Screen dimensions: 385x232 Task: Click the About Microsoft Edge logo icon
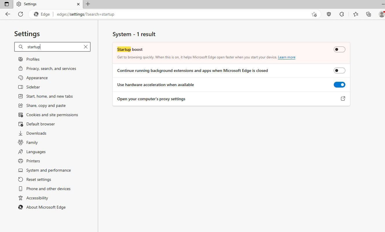(x=21, y=207)
